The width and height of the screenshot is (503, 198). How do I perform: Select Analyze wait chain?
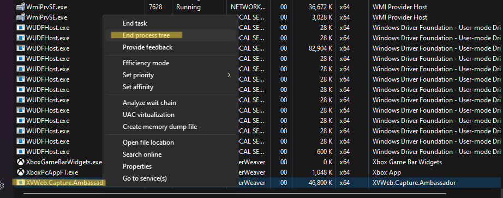click(149, 103)
